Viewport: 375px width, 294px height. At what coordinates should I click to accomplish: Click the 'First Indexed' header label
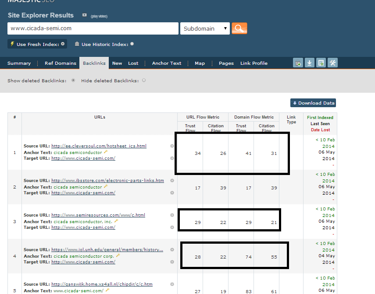tap(320, 118)
